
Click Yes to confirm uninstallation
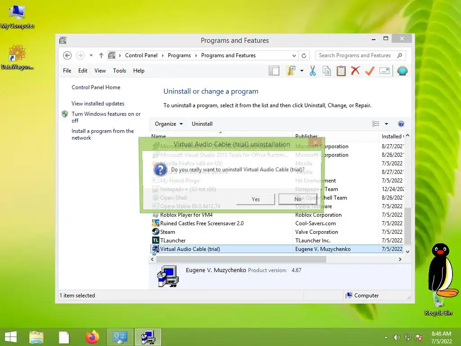coord(256,199)
